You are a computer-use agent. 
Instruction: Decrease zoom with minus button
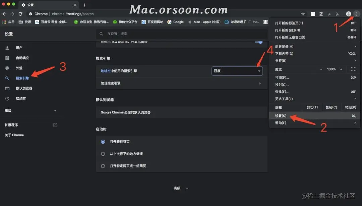click(x=321, y=69)
